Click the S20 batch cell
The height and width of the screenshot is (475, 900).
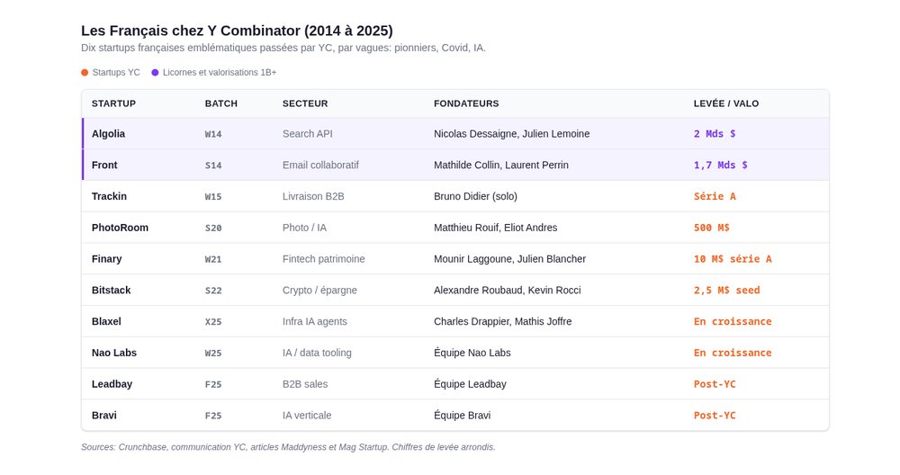[213, 228]
